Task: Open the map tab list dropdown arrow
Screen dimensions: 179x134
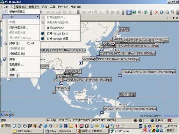Action: point(173,18)
